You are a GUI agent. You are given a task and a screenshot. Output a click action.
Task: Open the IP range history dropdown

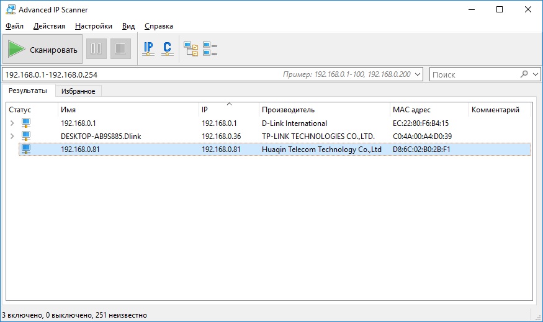418,74
